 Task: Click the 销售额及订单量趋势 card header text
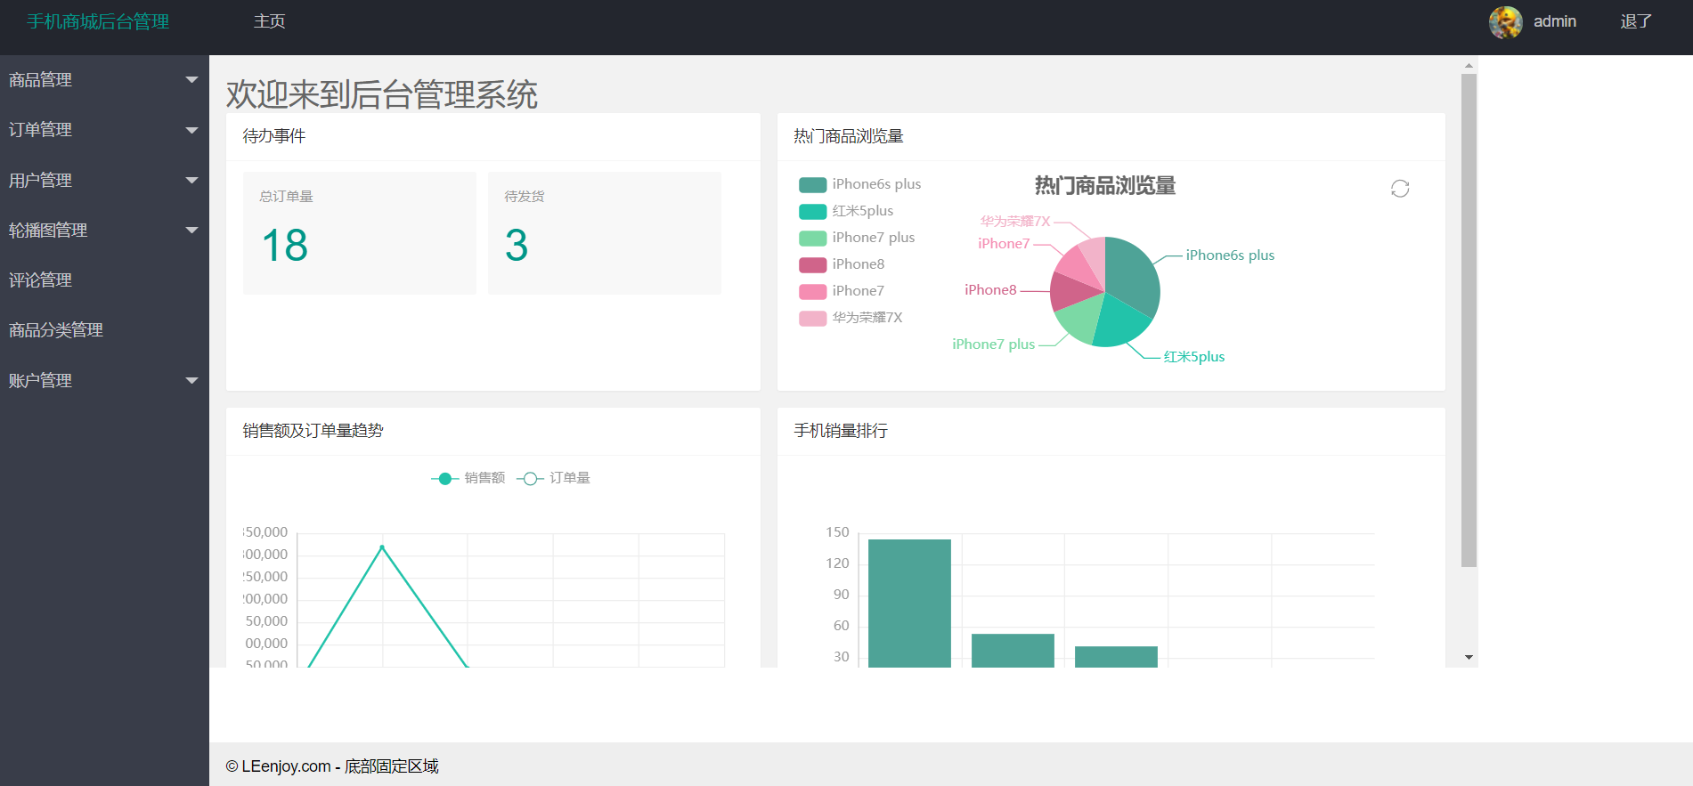coord(313,431)
